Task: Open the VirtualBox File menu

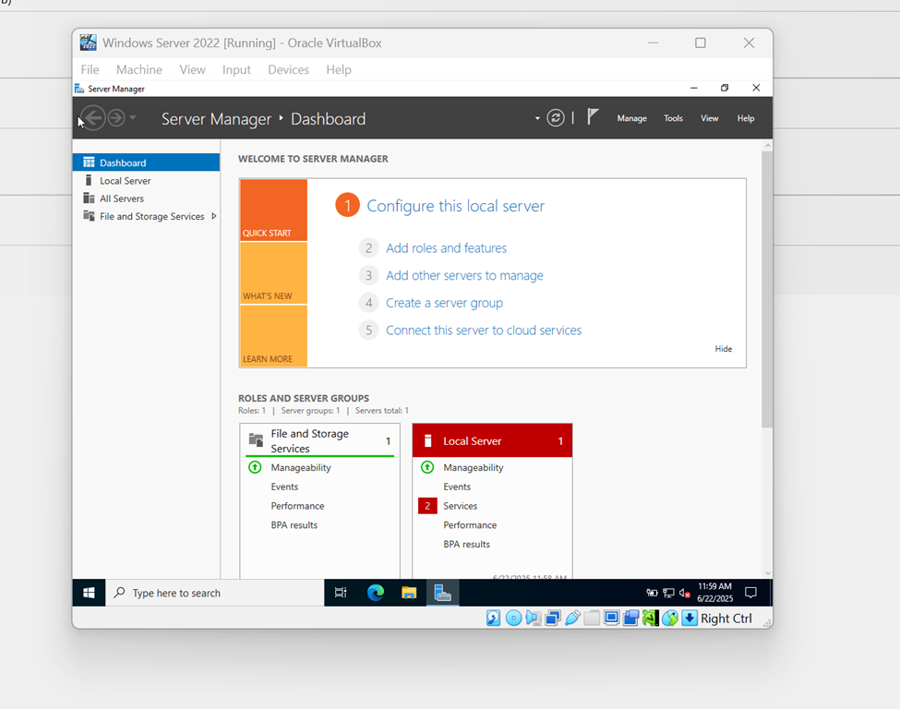Action: [90, 69]
